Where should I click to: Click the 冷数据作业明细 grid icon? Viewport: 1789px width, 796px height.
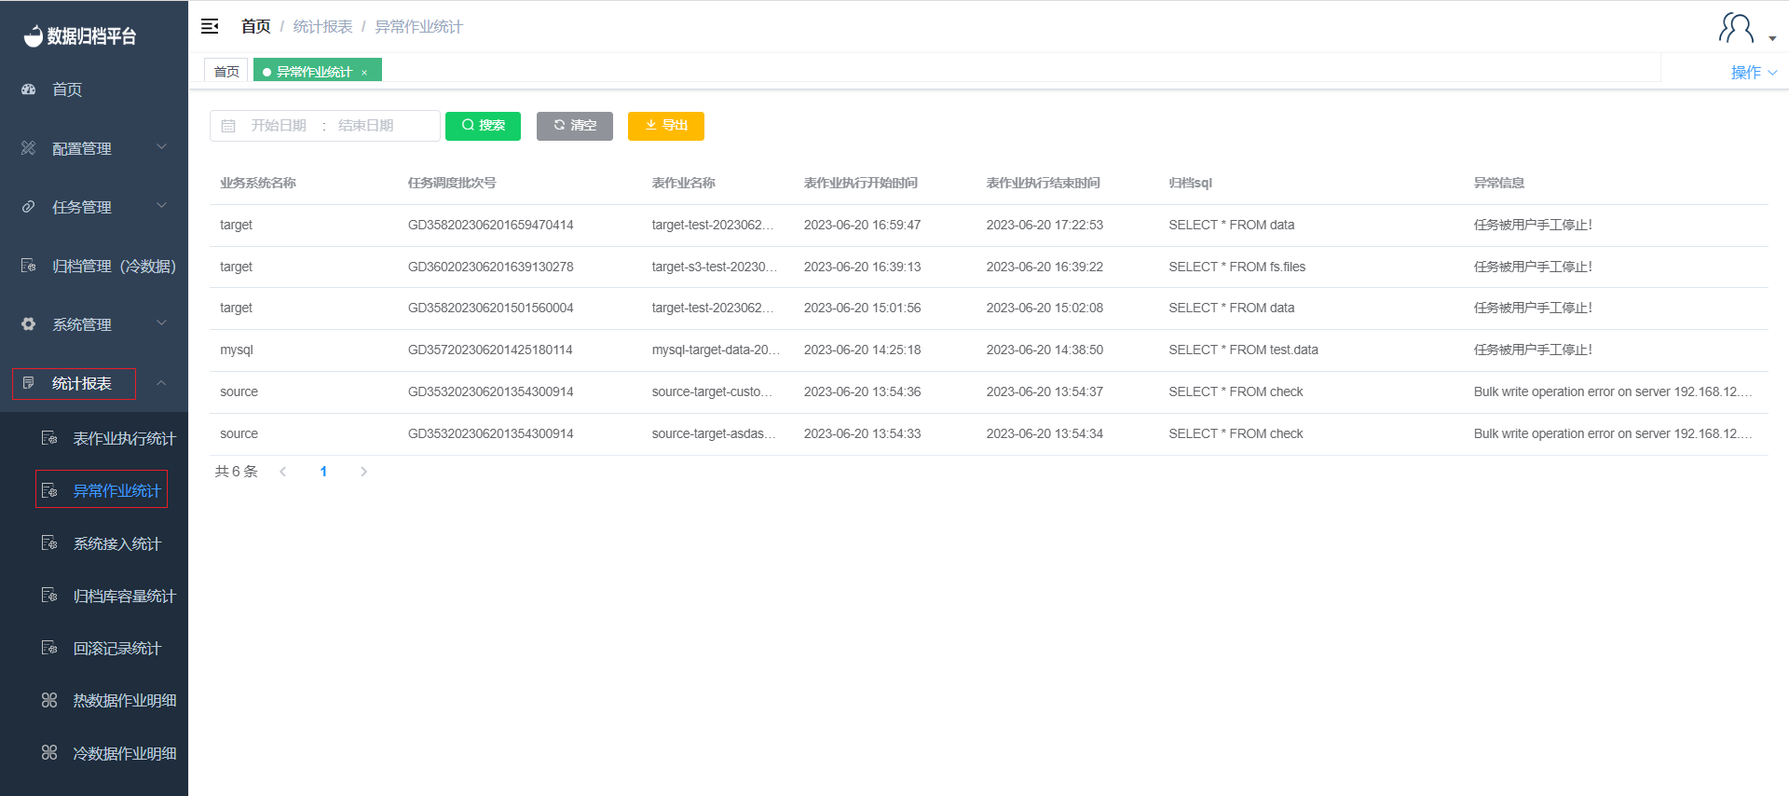(x=49, y=753)
